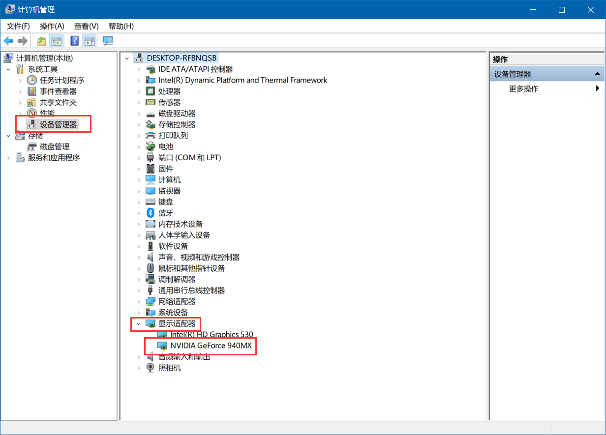Click the 电池 (battery) device icon
The height and width of the screenshot is (435, 606).
click(150, 146)
